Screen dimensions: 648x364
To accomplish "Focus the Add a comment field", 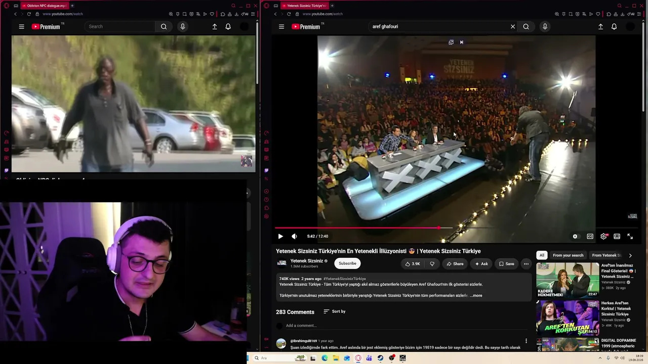I will coord(407,326).
